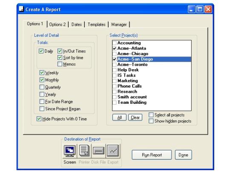Minimize the Create A Report window
The width and height of the screenshot is (230, 173).
click(x=191, y=9)
